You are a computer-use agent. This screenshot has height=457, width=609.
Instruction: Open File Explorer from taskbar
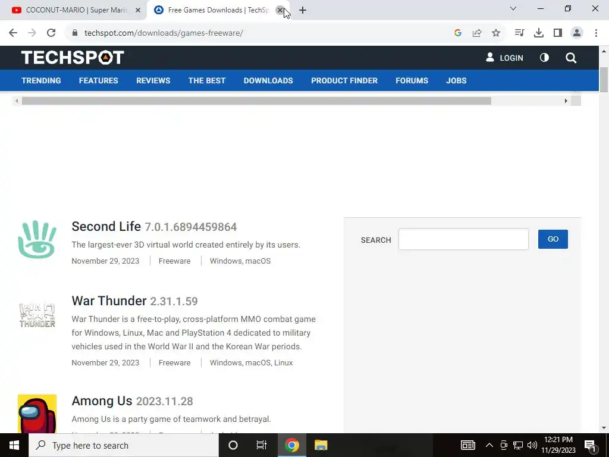point(321,445)
